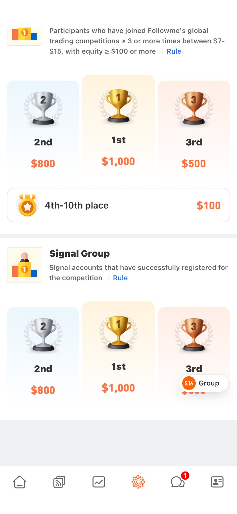
Task: Open the Home tab icon
Action: coord(19,482)
